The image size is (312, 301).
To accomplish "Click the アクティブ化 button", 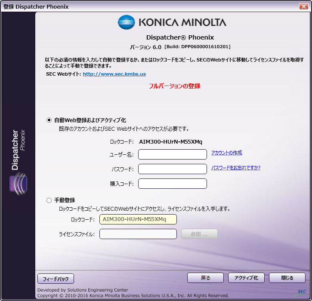I will (x=246, y=278).
